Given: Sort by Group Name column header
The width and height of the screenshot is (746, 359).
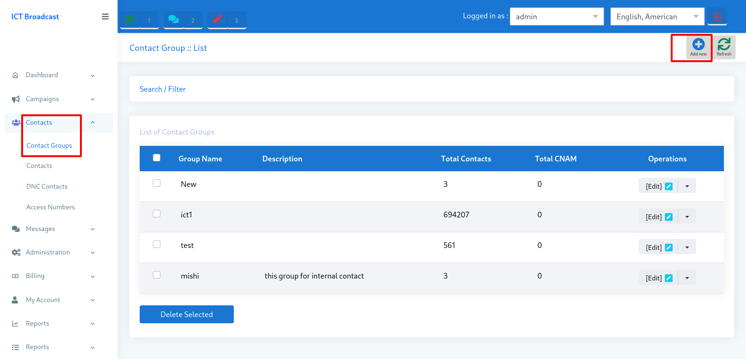Looking at the screenshot, I should coord(200,159).
